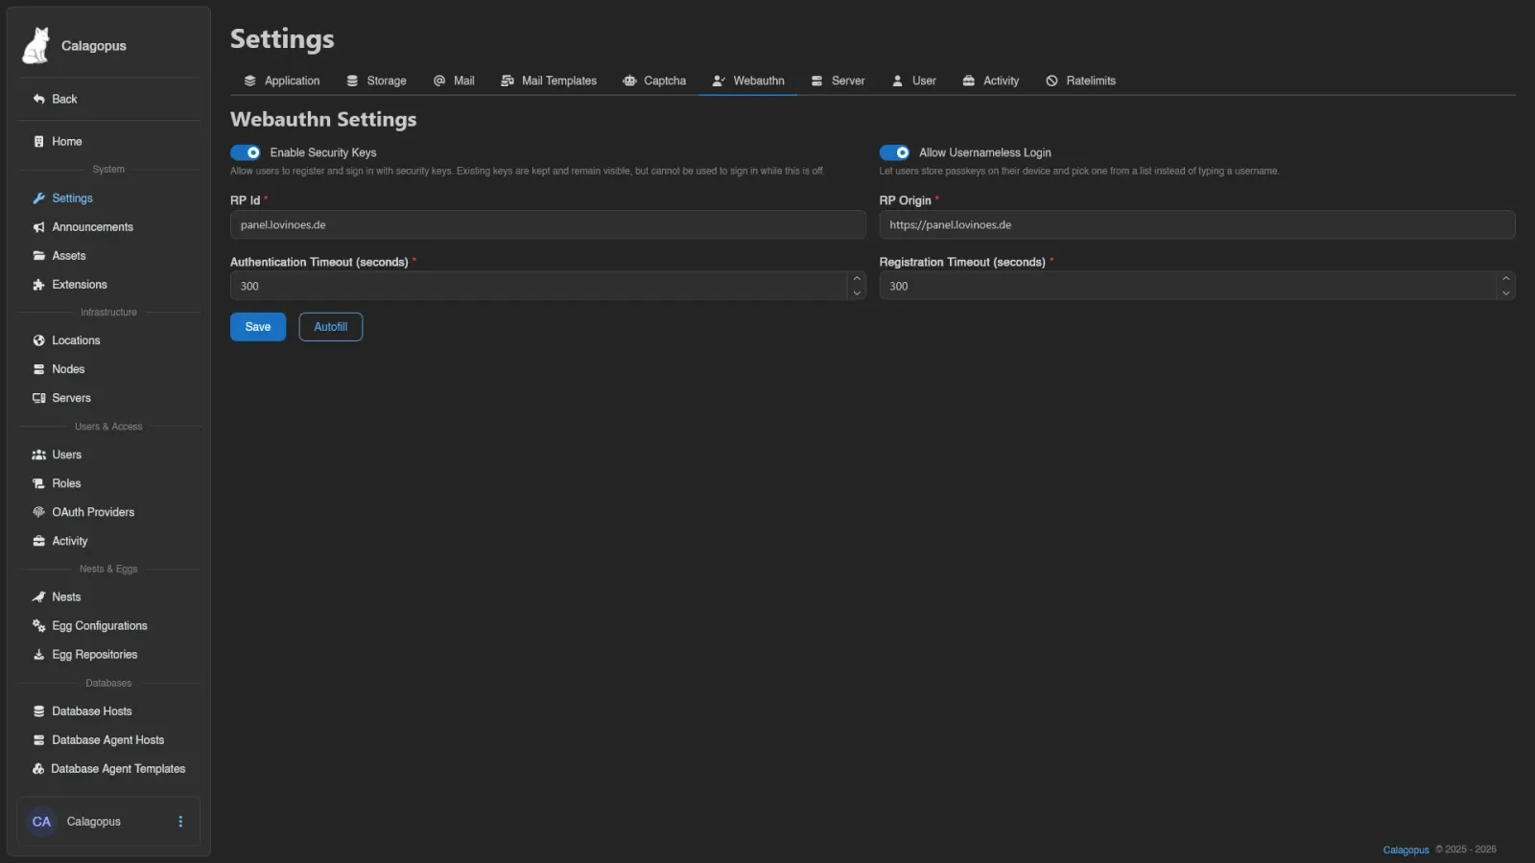Click the Locations globe icon
The height and width of the screenshot is (863, 1535).
click(39, 340)
